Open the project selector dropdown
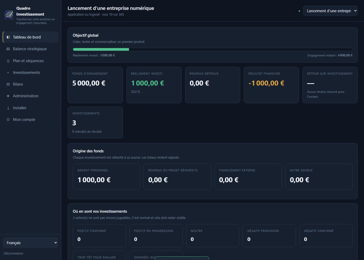The image size is (364, 260). point(330,11)
